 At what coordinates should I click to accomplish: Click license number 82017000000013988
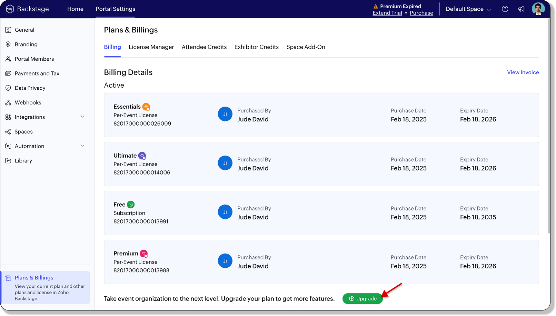tap(141, 270)
